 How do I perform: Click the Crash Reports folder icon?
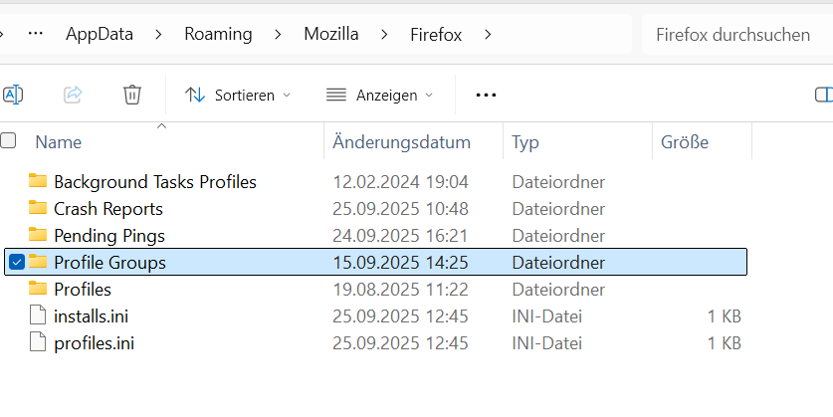pyautogui.click(x=39, y=209)
